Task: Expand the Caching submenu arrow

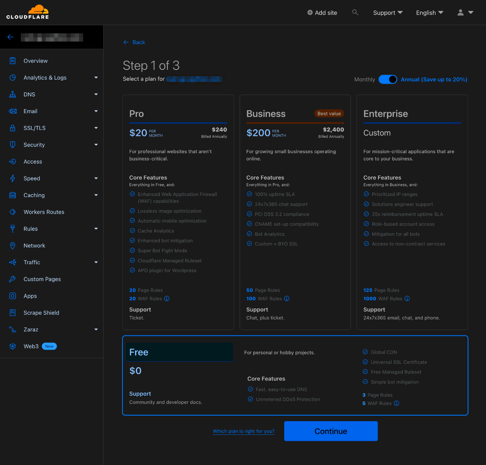Action: tap(96, 195)
